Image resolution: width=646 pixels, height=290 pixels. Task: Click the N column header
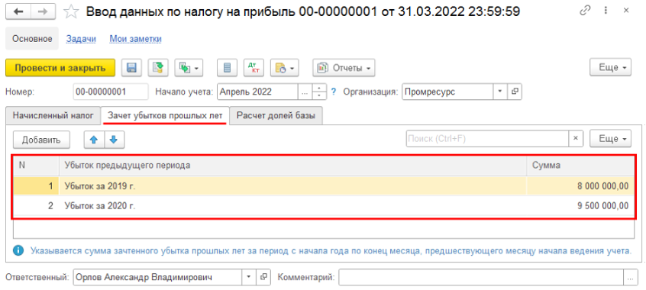[x=36, y=166]
